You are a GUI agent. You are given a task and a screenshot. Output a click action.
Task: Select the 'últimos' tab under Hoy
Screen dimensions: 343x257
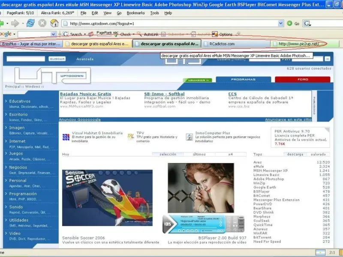pyautogui.click(x=199, y=154)
